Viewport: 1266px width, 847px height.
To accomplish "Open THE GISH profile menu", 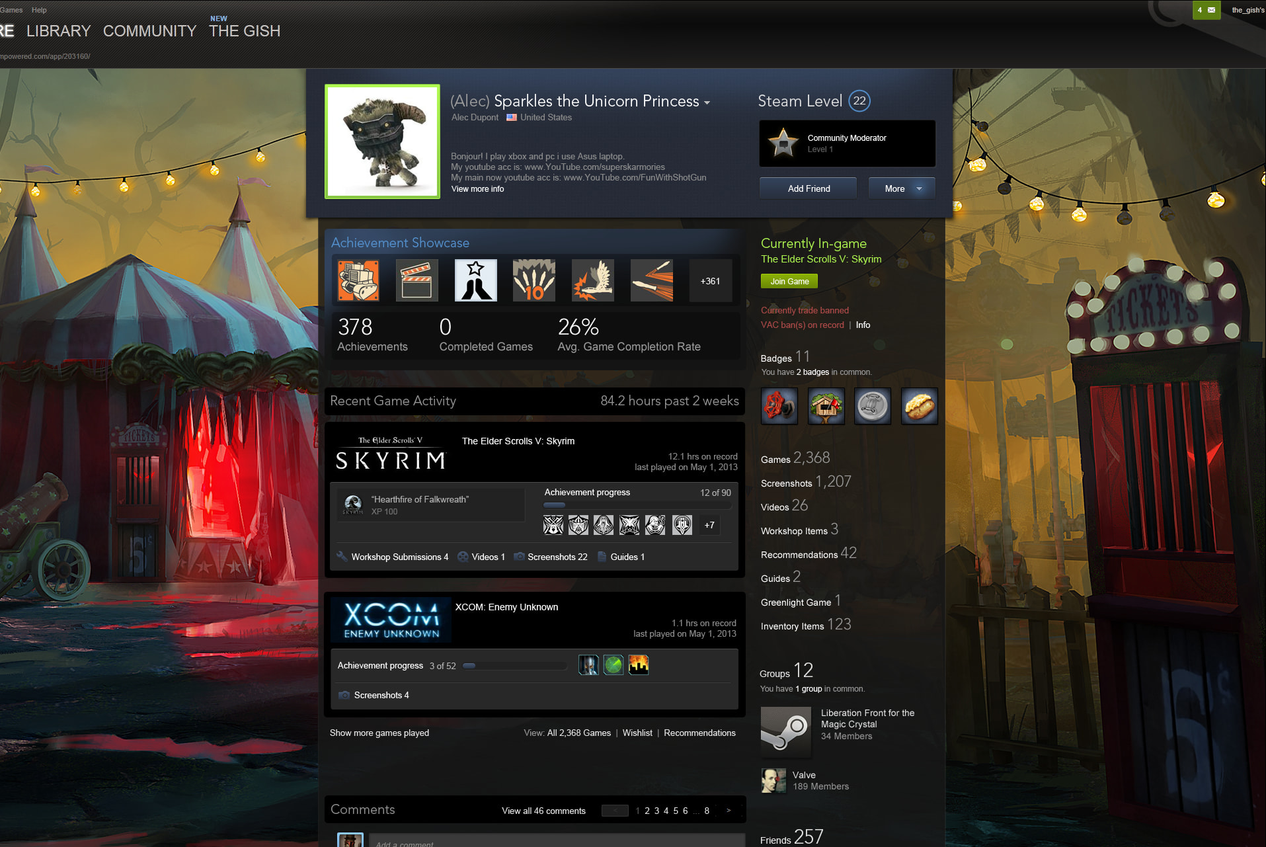I will tap(245, 31).
